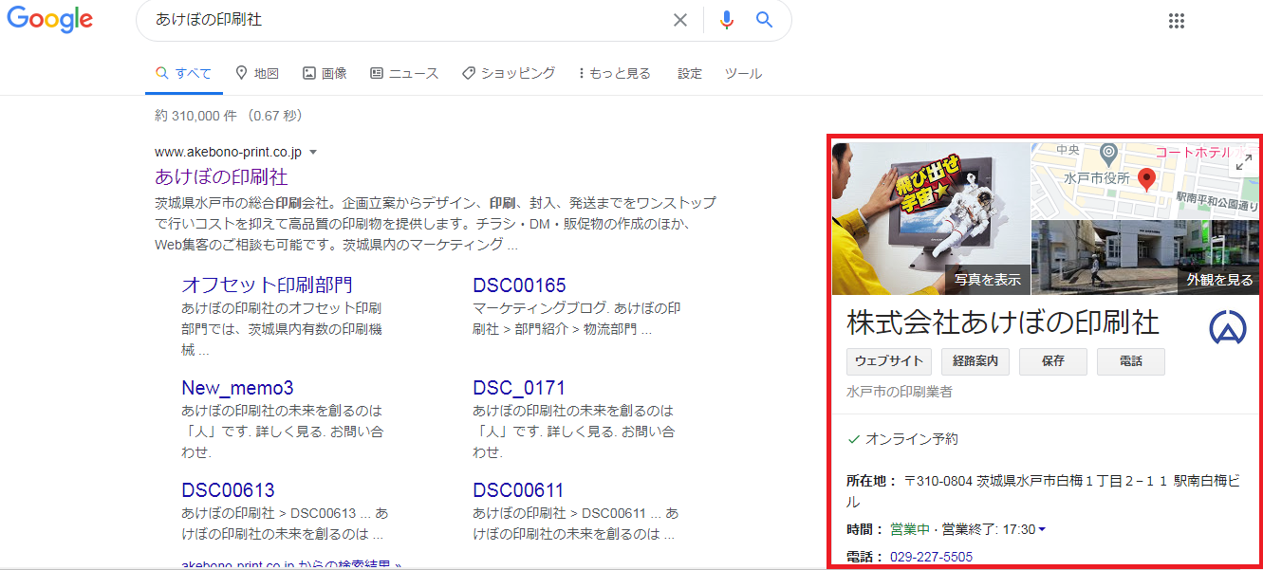
Task: Open the あけぼの印刷社 main result link
Action: tap(221, 176)
